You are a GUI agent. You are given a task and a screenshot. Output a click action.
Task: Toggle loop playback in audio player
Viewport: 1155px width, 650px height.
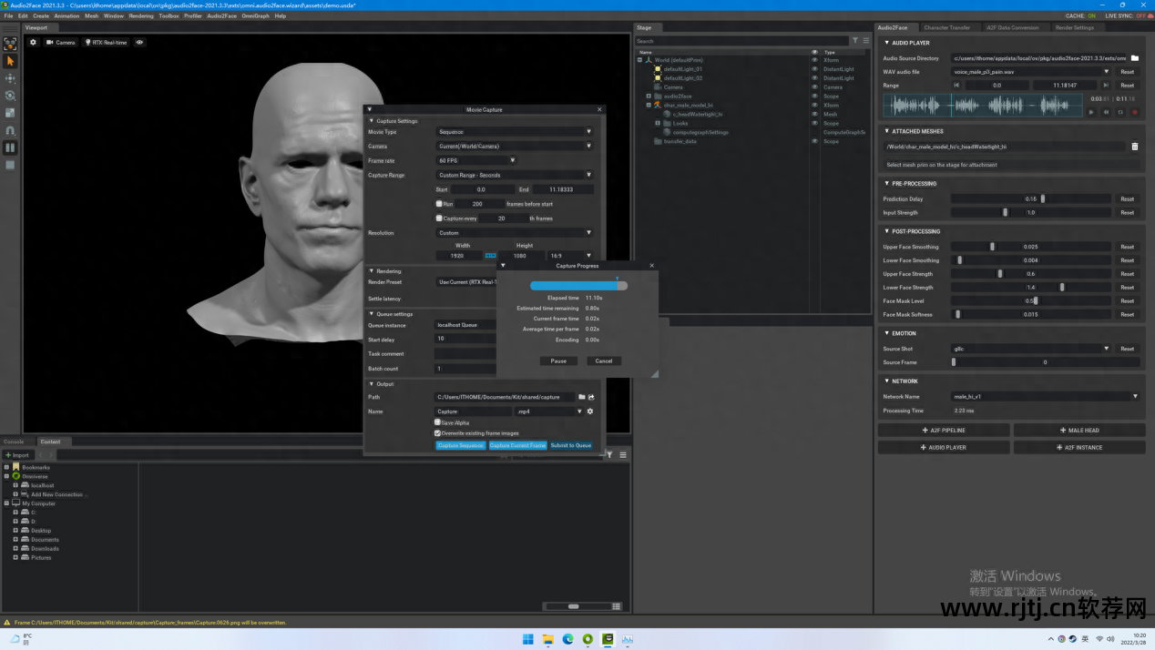(x=1120, y=112)
